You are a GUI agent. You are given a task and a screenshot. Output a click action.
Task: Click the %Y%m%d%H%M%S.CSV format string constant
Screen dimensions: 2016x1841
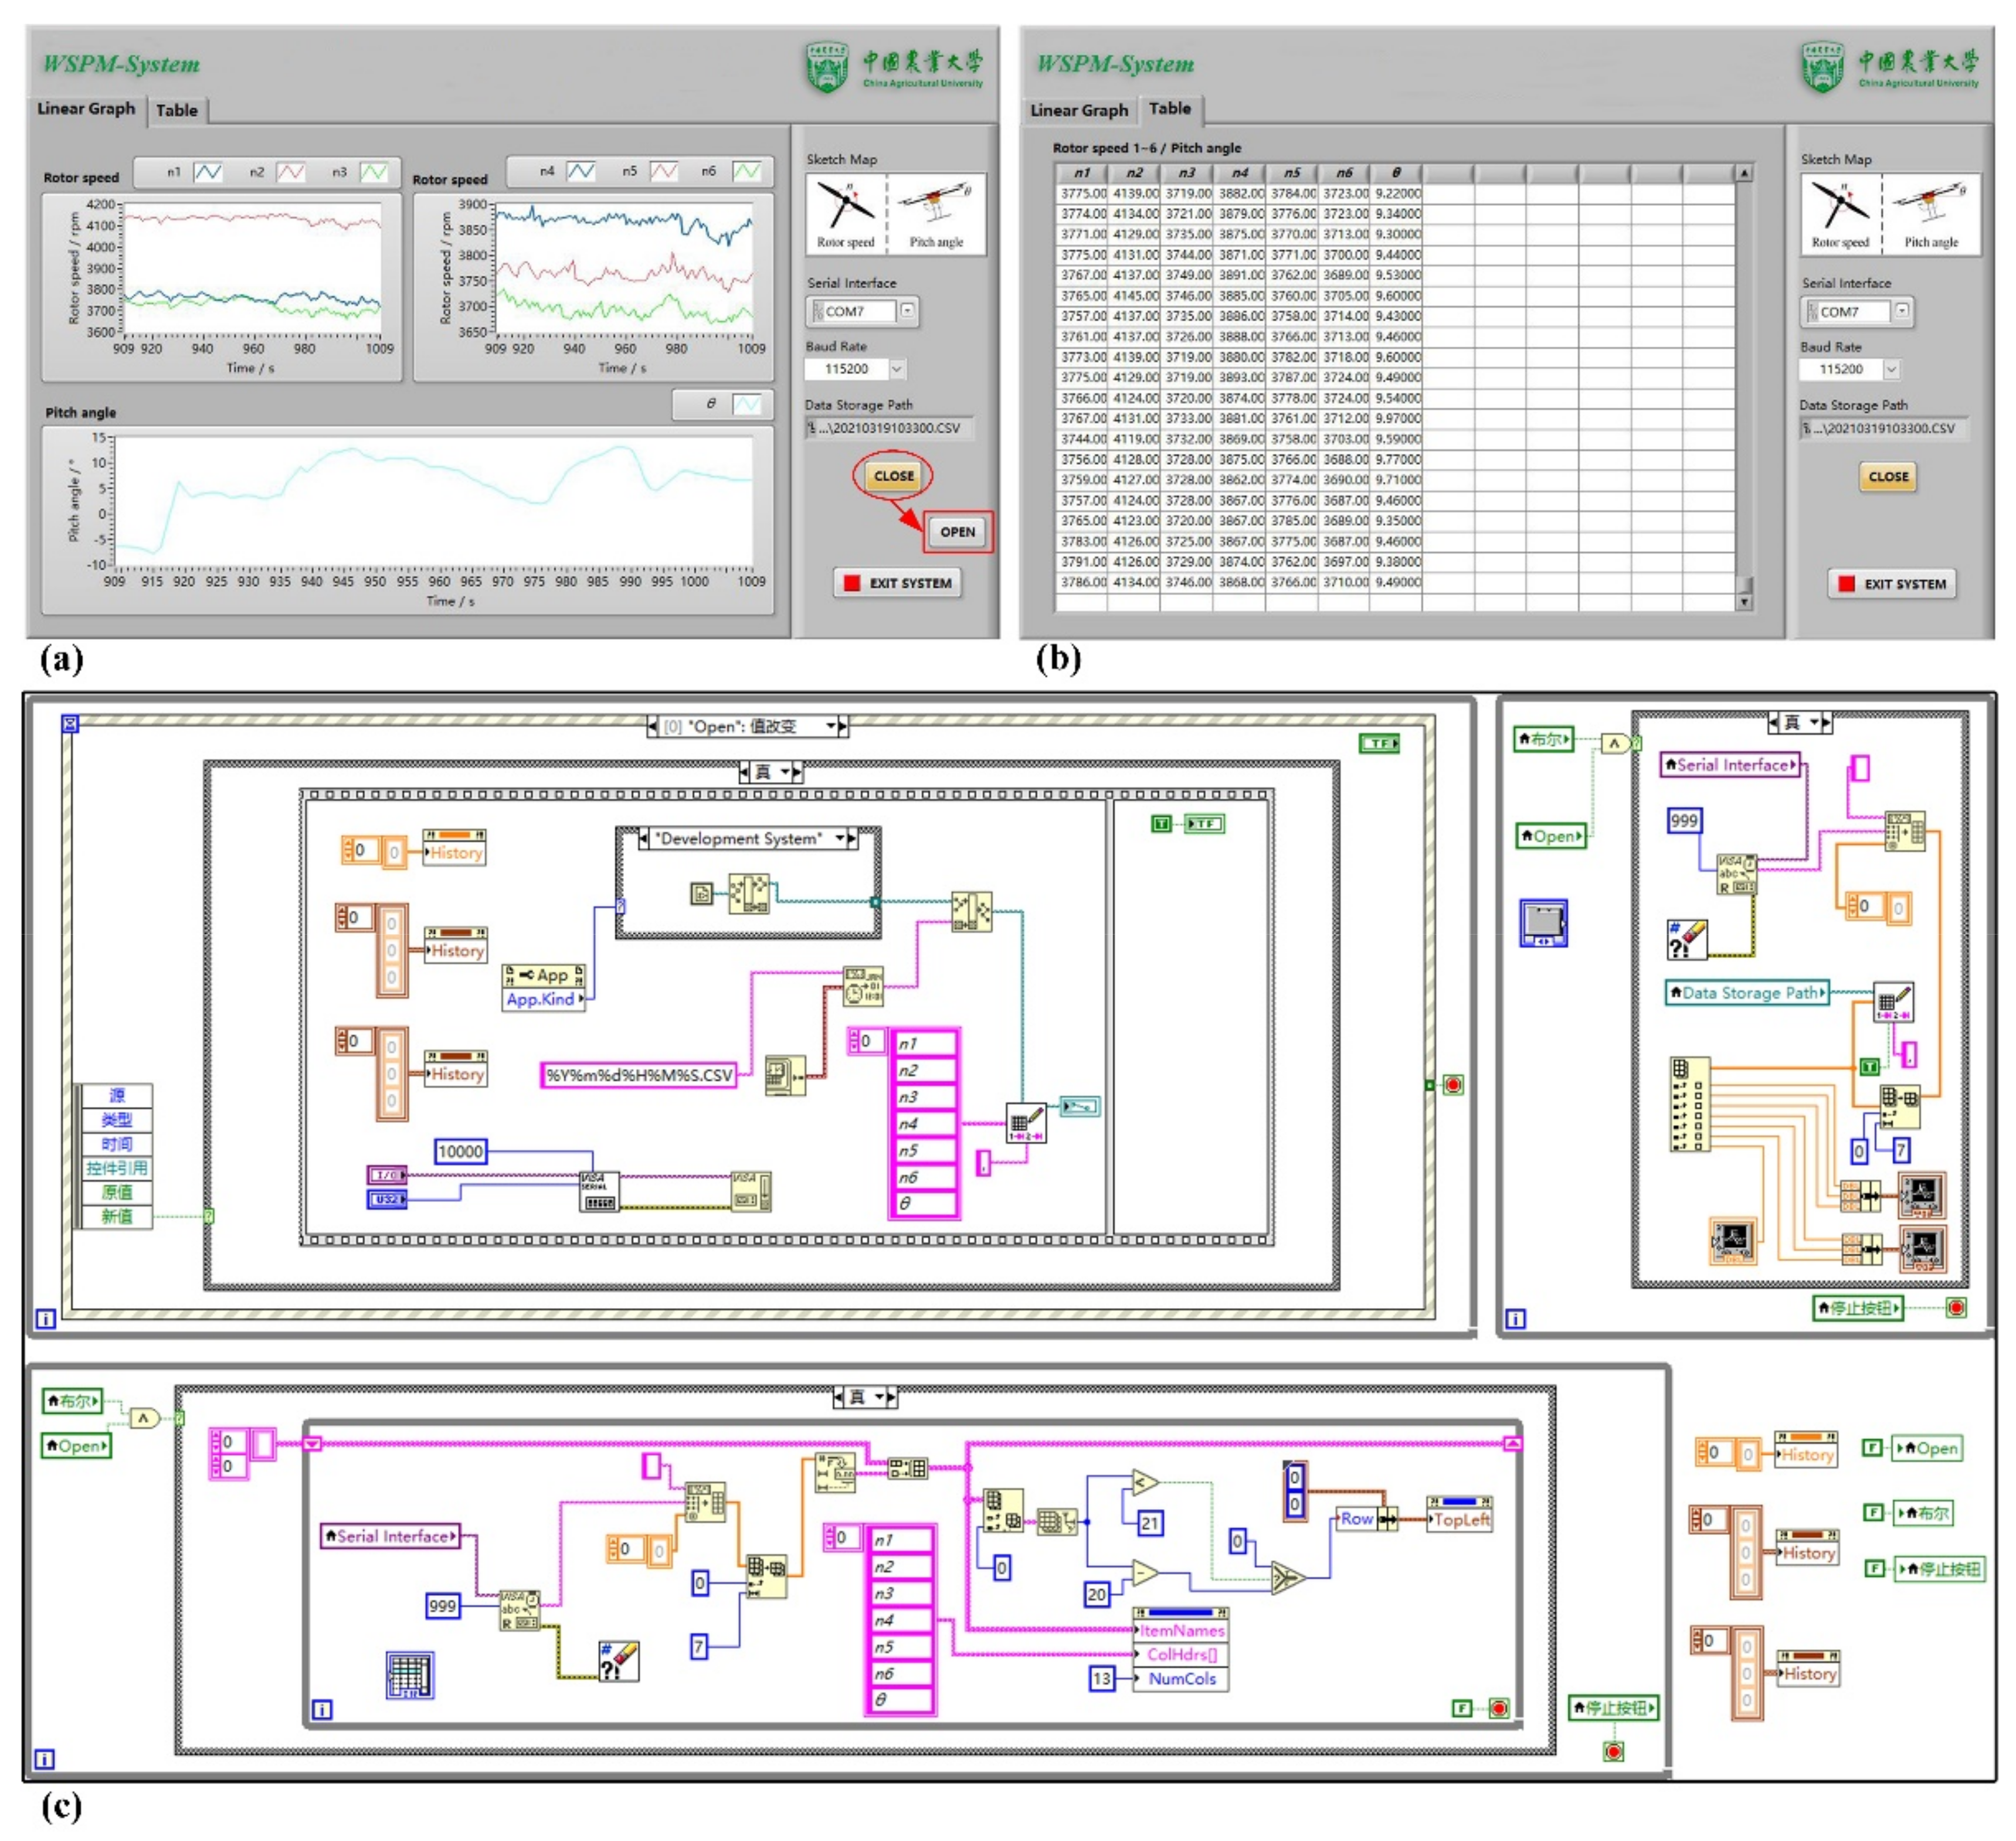click(x=639, y=1075)
